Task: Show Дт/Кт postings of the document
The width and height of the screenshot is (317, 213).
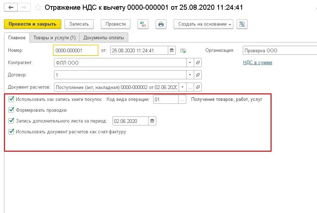Action: pos(143,24)
